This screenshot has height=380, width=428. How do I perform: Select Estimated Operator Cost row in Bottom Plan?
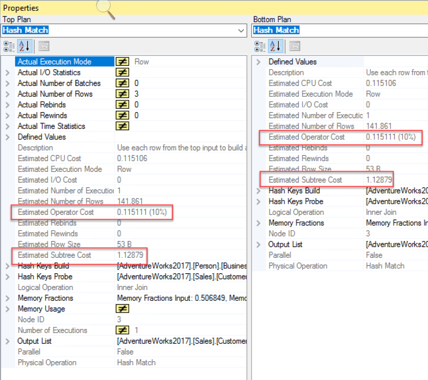[306, 137]
